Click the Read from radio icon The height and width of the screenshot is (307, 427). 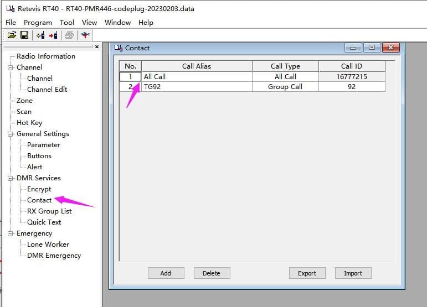pyautogui.click(x=40, y=35)
